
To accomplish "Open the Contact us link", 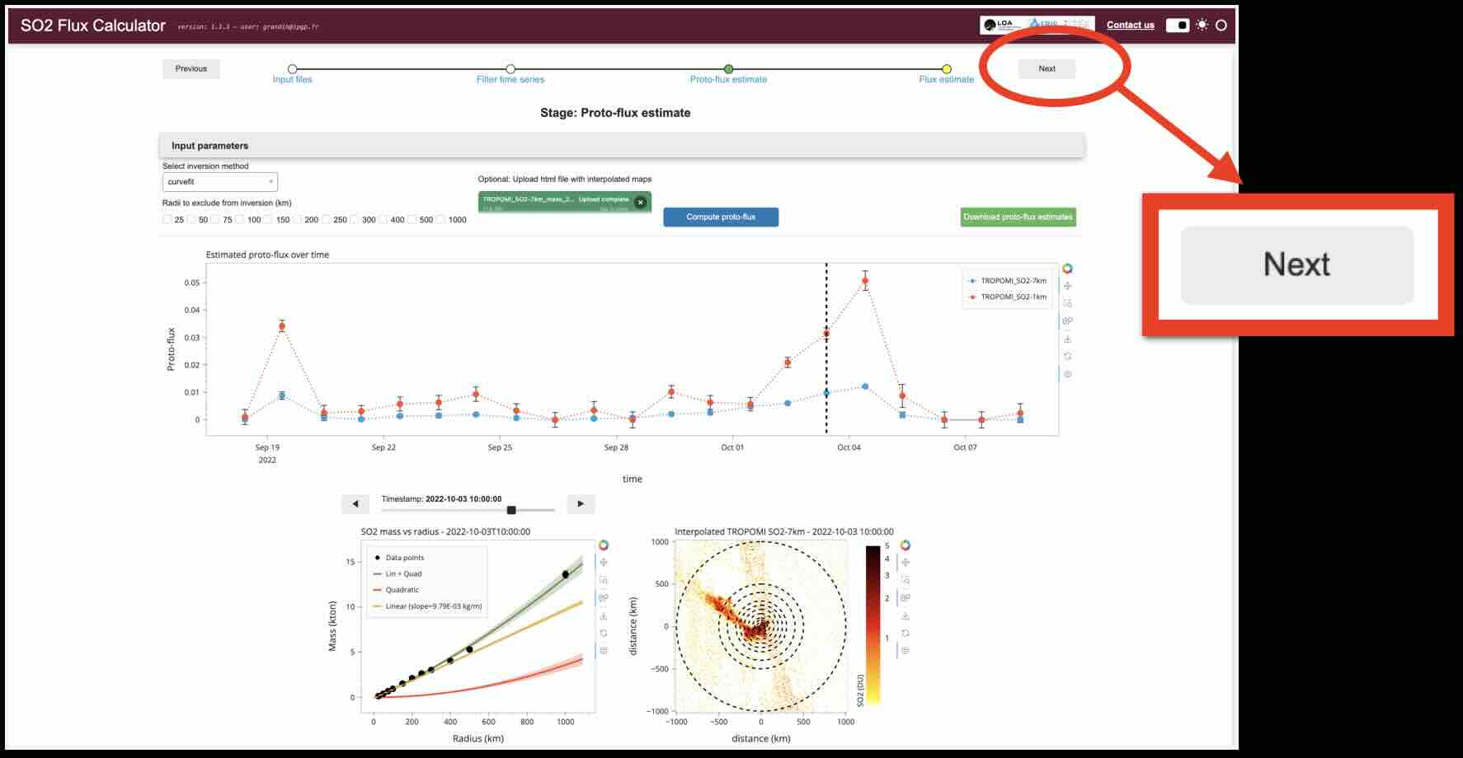I will pos(1130,25).
